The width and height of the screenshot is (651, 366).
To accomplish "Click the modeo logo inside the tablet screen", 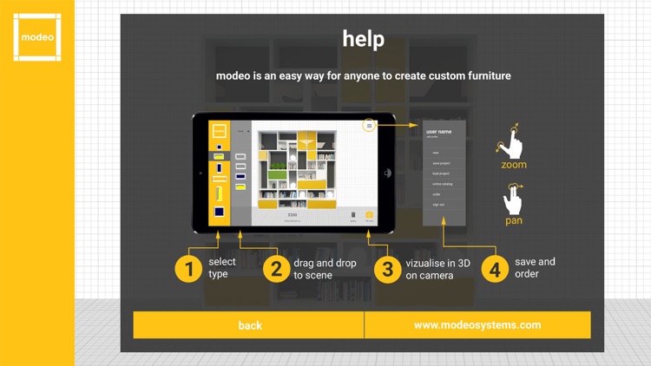I will click(x=220, y=131).
